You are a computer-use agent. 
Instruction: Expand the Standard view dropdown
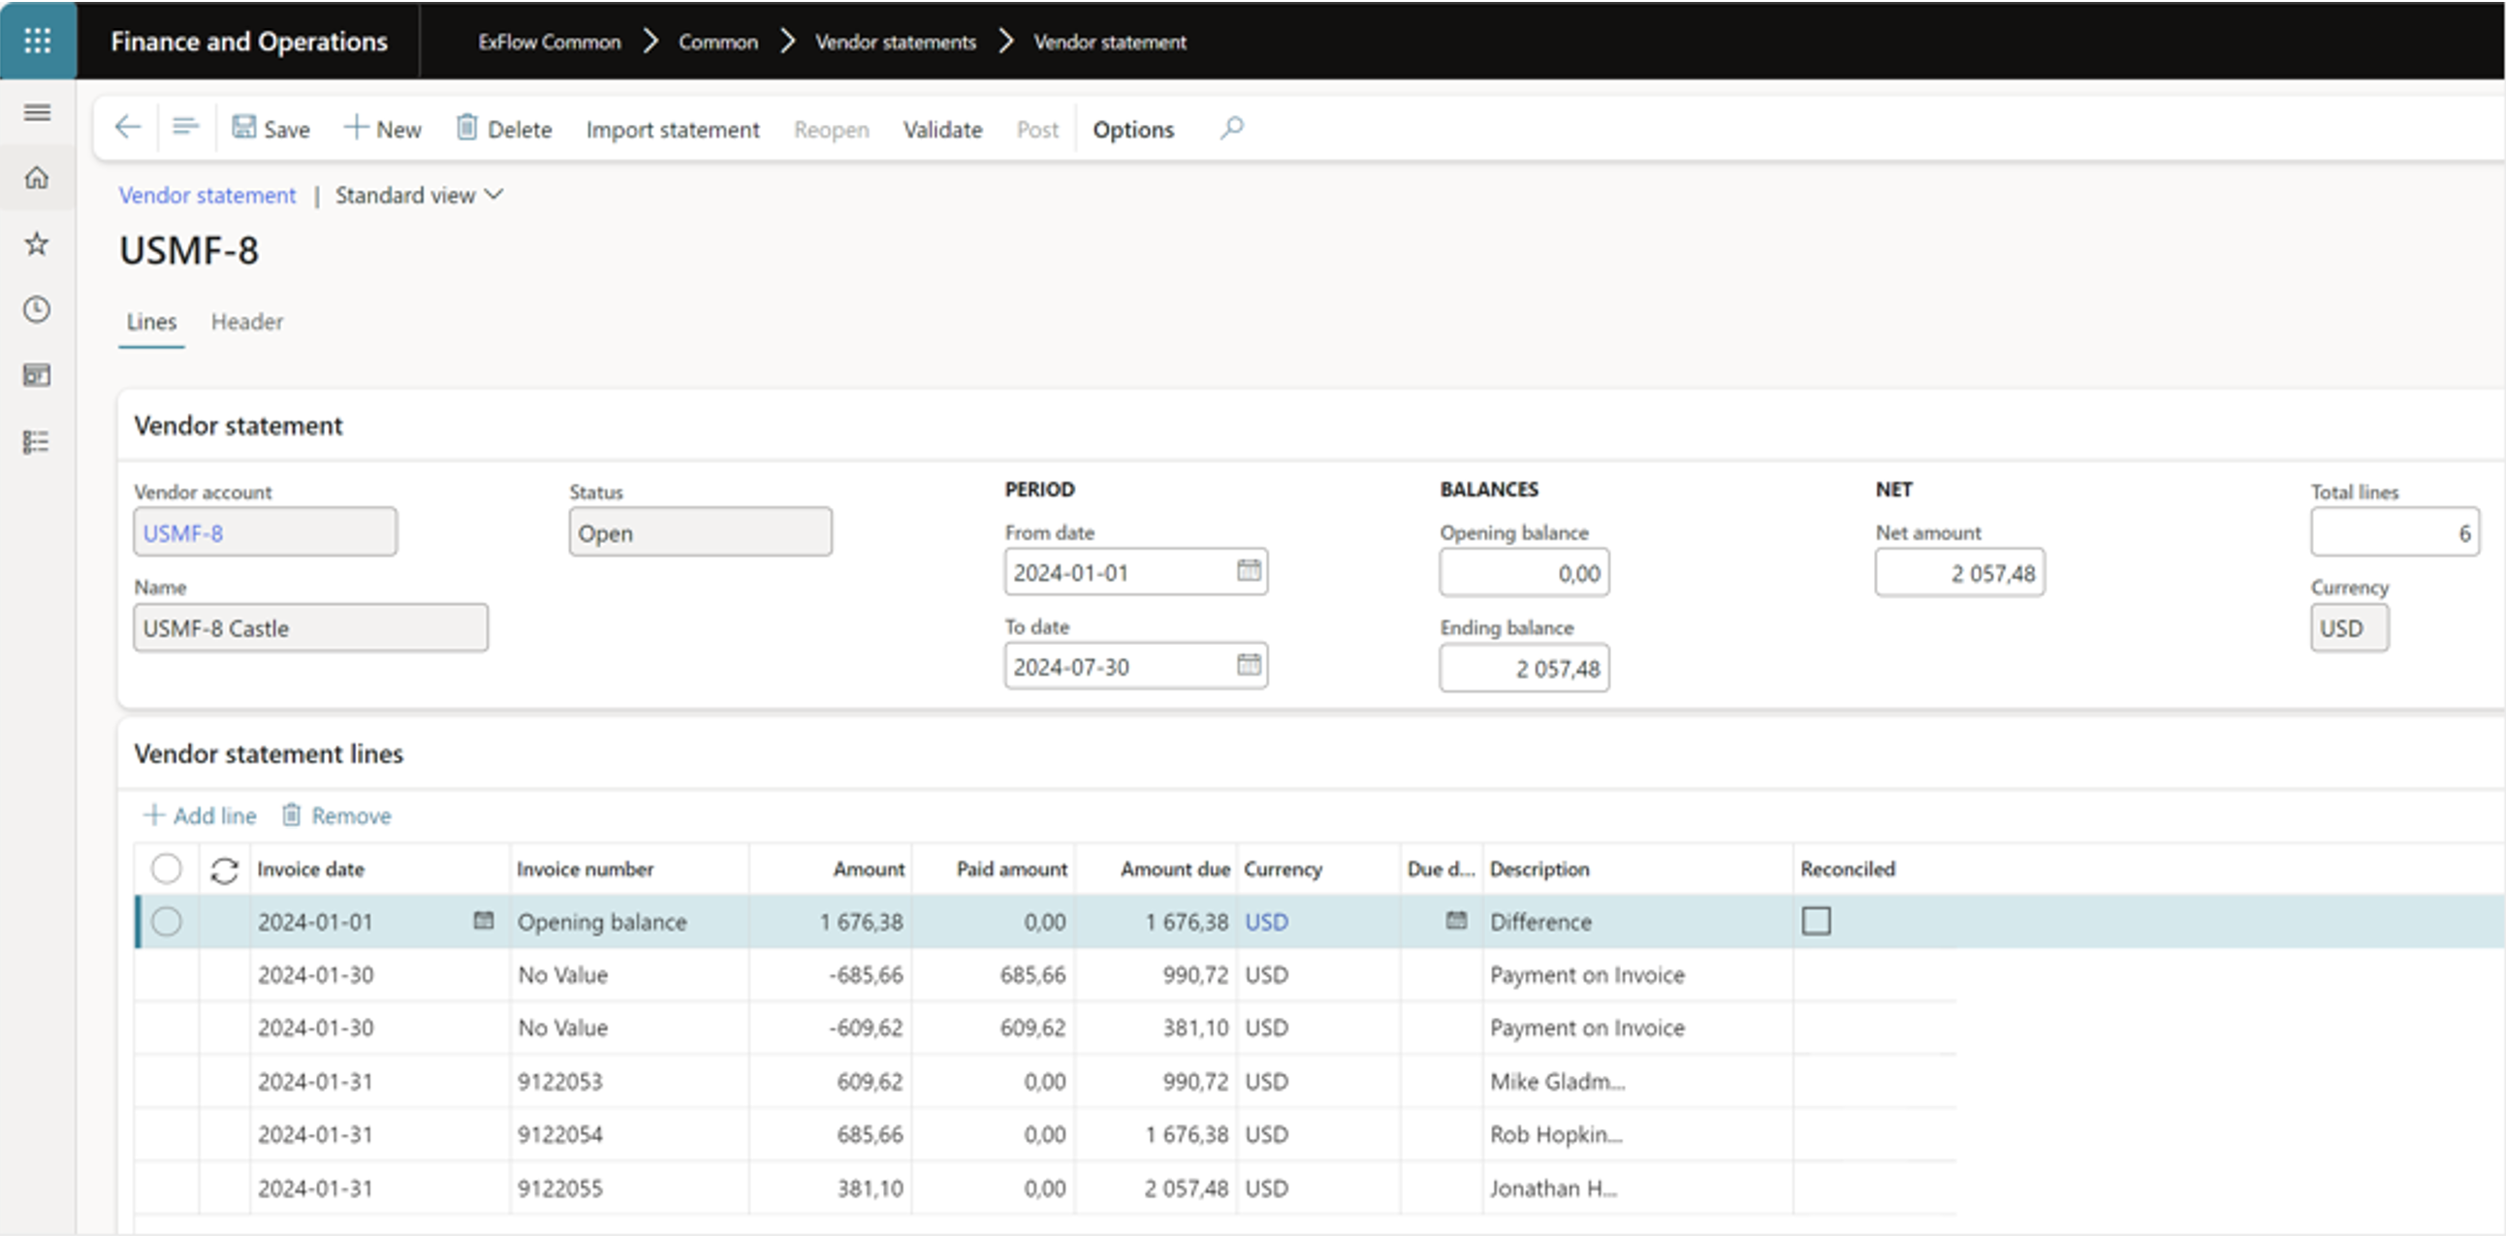(420, 196)
